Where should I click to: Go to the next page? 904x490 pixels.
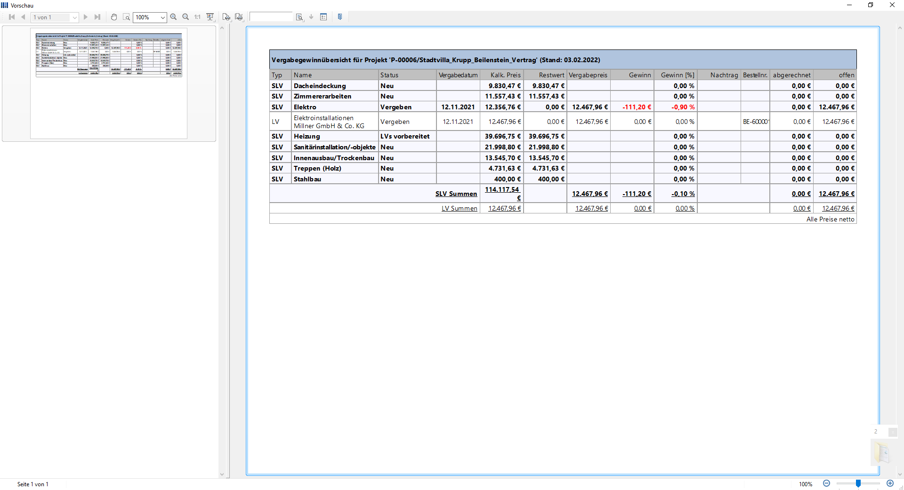pos(86,17)
